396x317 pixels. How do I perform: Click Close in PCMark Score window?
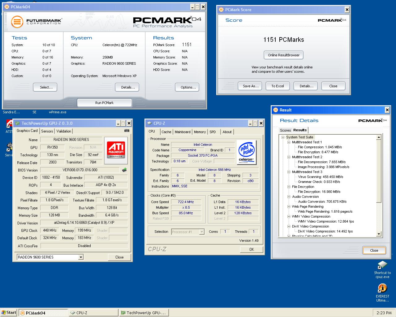click(x=333, y=86)
